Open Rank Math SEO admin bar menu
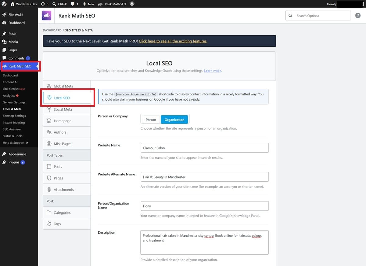This screenshot has width=366, height=266. click(x=112, y=4)
